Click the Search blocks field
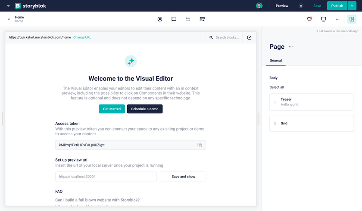Screen dimensions: 362x211 click(x=224, y=37)
